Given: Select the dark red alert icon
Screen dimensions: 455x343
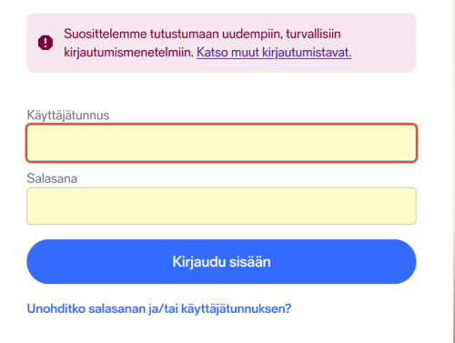Looking at the screenshot, I should point(45,43).
